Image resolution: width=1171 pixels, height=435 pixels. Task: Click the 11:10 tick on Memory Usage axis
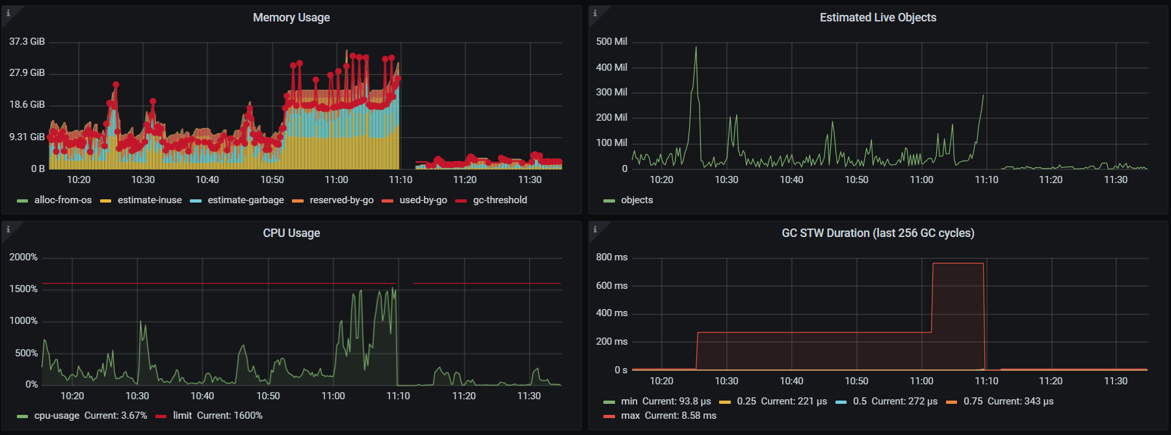[401, 180]
